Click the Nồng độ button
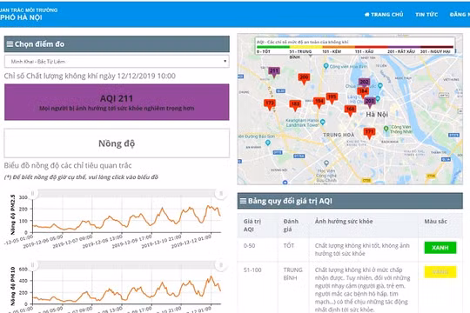 point(117,143)
